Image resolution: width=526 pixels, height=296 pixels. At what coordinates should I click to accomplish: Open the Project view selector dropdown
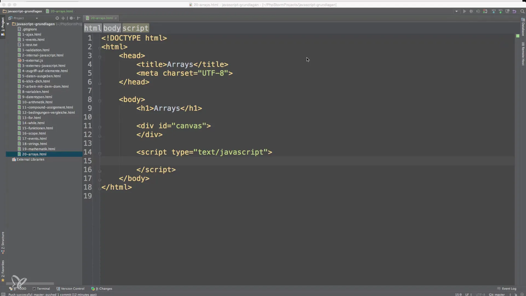[23, 18]
